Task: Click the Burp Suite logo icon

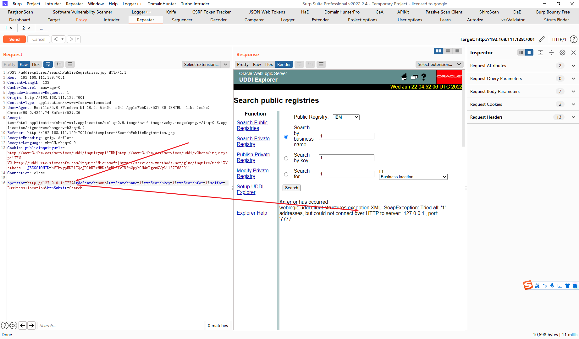Action: [x=5, y=4]
